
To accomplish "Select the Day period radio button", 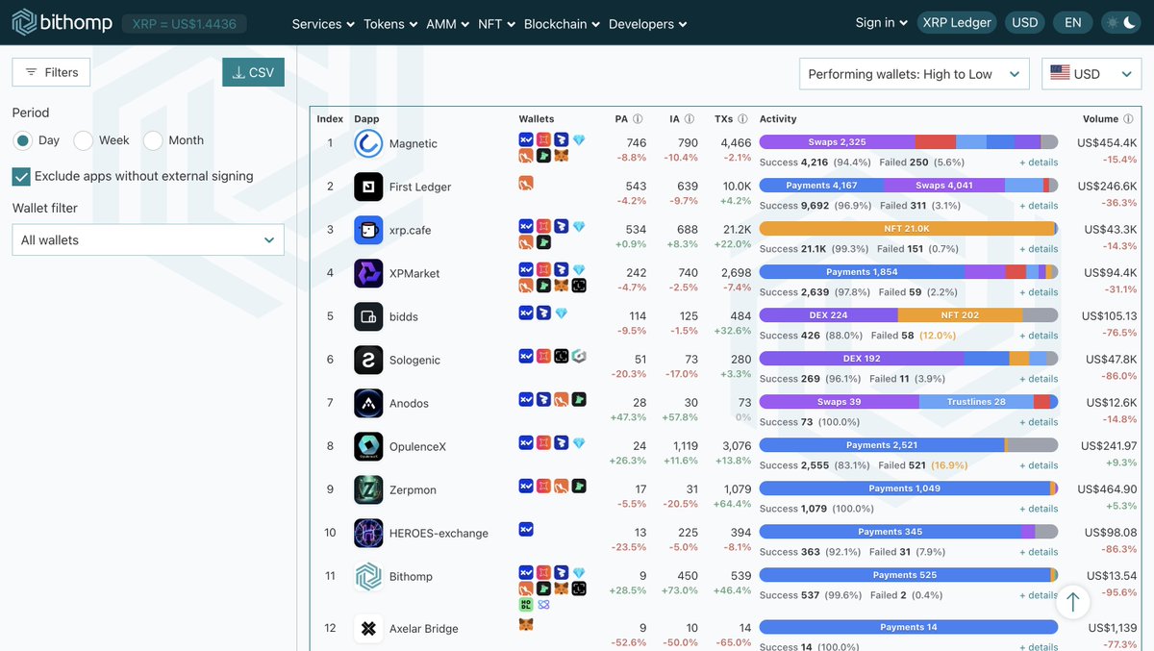I will (22, 140).
